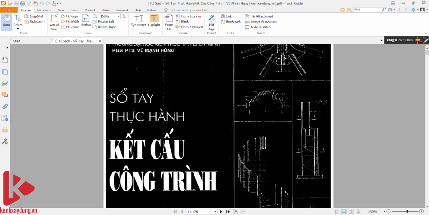Expand the Clipboard dropdown
Screen dimensions: 429x215
tap(45, 21)
